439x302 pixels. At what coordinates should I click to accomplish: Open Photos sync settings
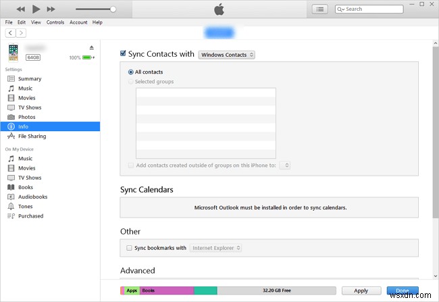click(x=50, y=117)
